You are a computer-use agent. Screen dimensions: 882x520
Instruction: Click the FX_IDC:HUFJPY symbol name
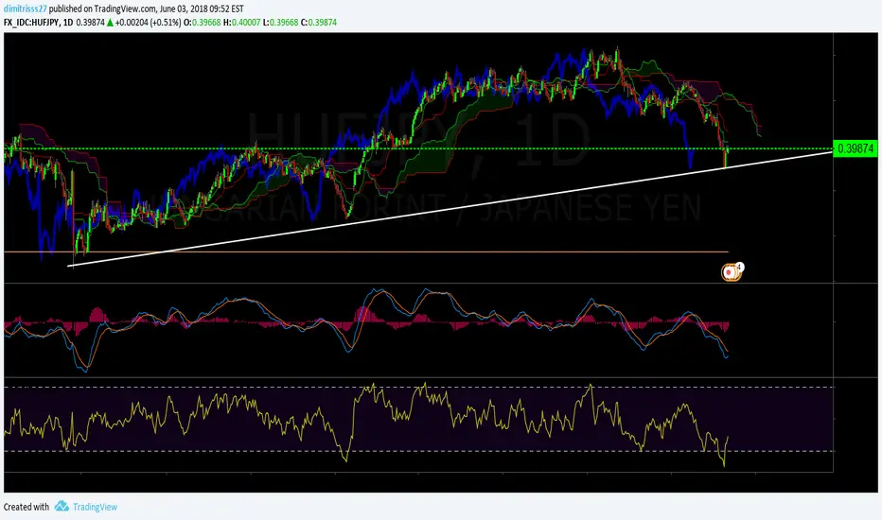tap(31, 23)
